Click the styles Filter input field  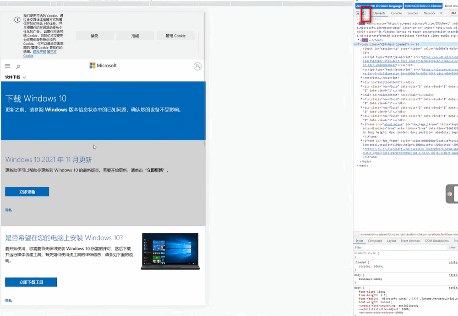(398, 247)
